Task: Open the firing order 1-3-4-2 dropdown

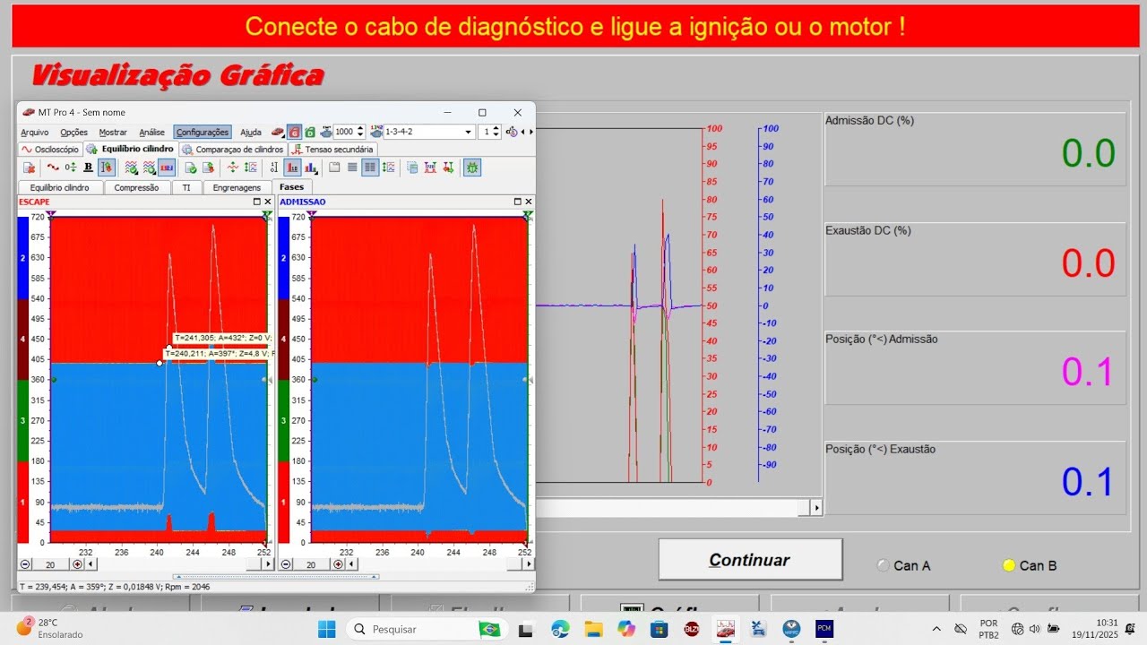Action: (x=468, y=132)
